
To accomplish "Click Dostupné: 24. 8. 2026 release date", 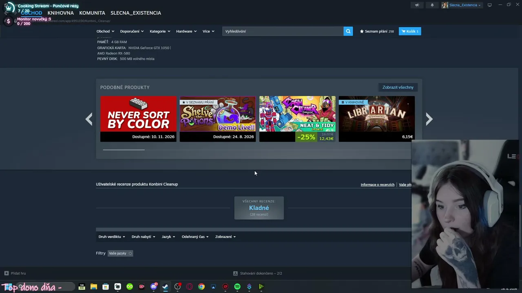I will (x=233, y=137).
